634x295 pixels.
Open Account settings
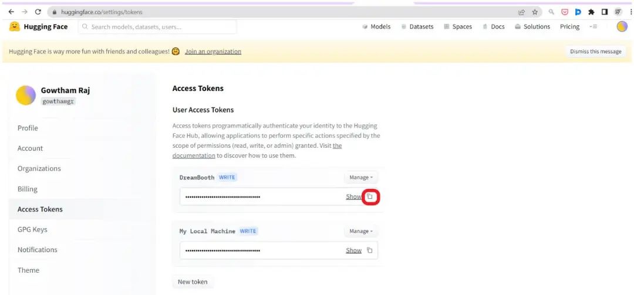[30, 148]
